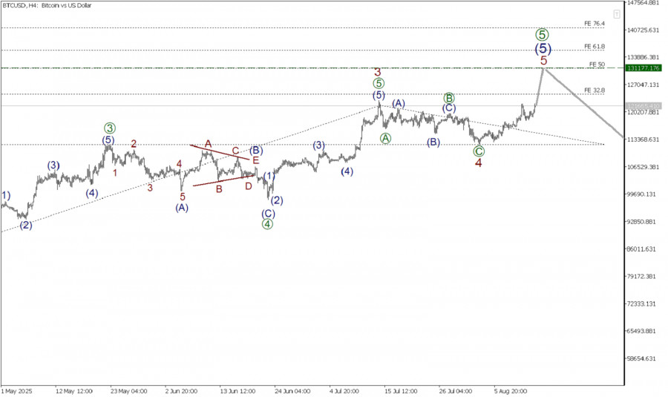Select the FE 61.8 expansion label
The image size is (668, 397).
click(x=595, y=47)
